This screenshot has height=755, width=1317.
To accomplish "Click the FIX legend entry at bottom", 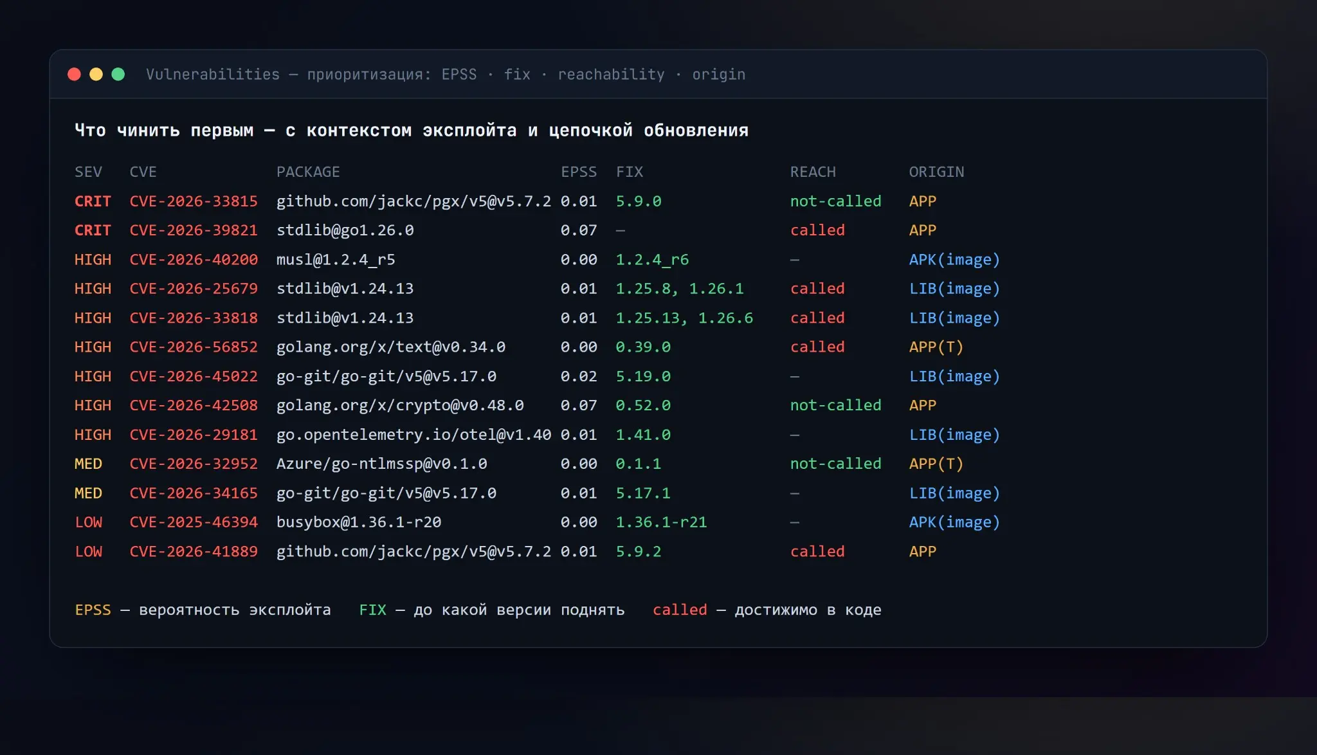I will point(492,610).
